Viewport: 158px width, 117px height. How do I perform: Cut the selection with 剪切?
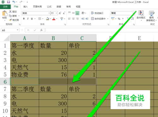click(x=13, y=12)
